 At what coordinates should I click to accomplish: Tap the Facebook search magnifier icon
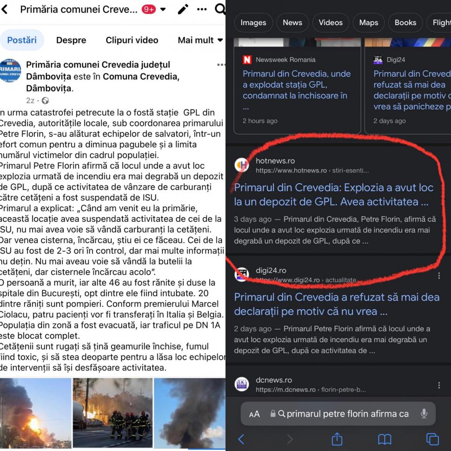click(x=220, y=9)
